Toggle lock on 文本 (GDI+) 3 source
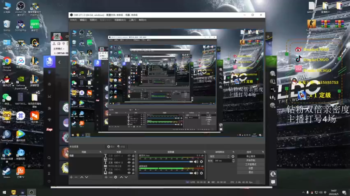 (133, 155)
